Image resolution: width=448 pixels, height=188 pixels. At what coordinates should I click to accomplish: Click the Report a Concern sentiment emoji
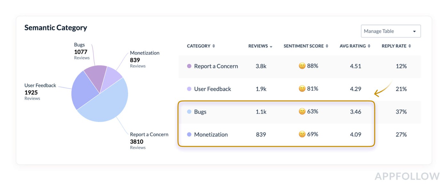(x=302, y=66)
